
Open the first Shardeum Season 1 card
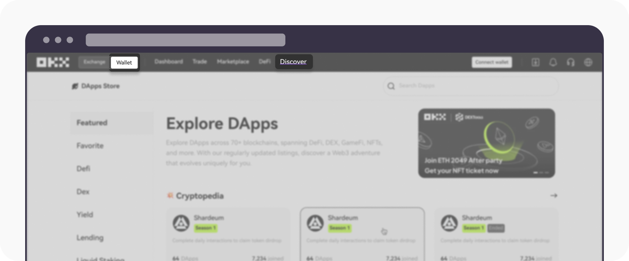228,234
